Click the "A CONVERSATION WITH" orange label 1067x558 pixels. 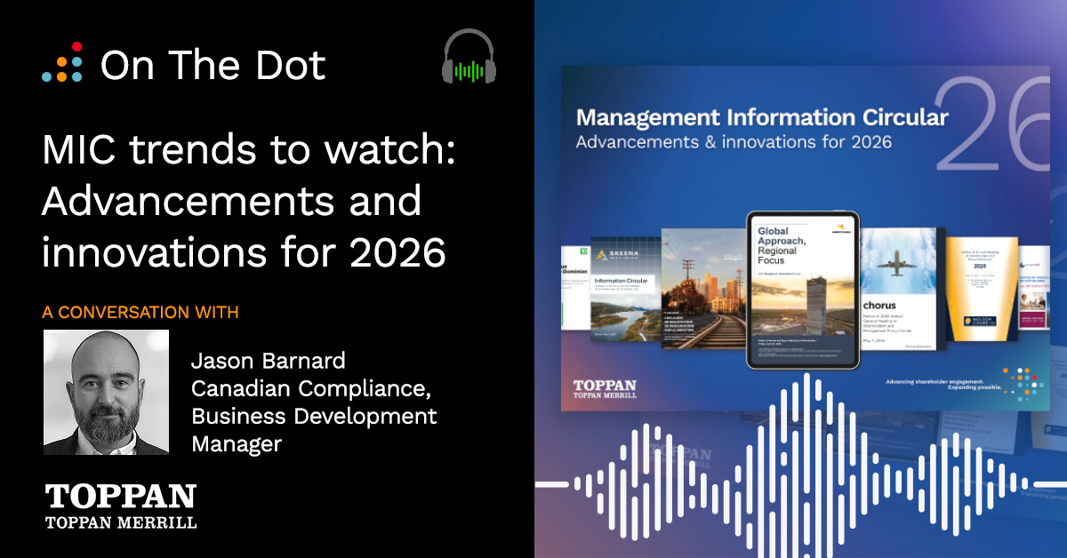140,313
